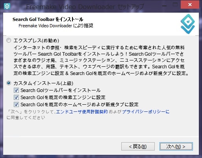Click the 戻る(B) back button
Viewport: 202px width, 158px height.
click(138, 146)
